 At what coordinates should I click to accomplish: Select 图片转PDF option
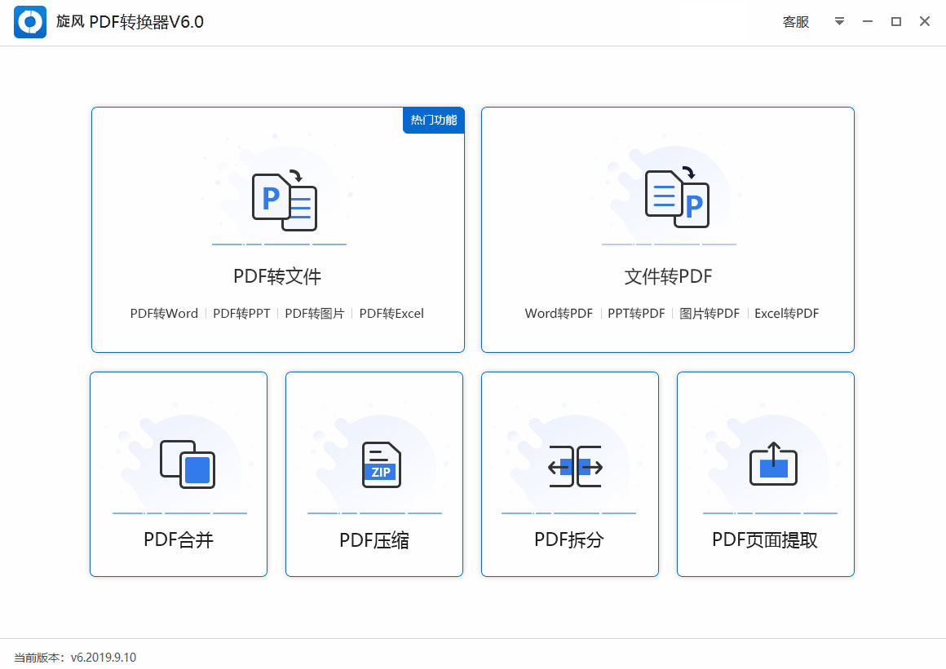coord(709,314)
